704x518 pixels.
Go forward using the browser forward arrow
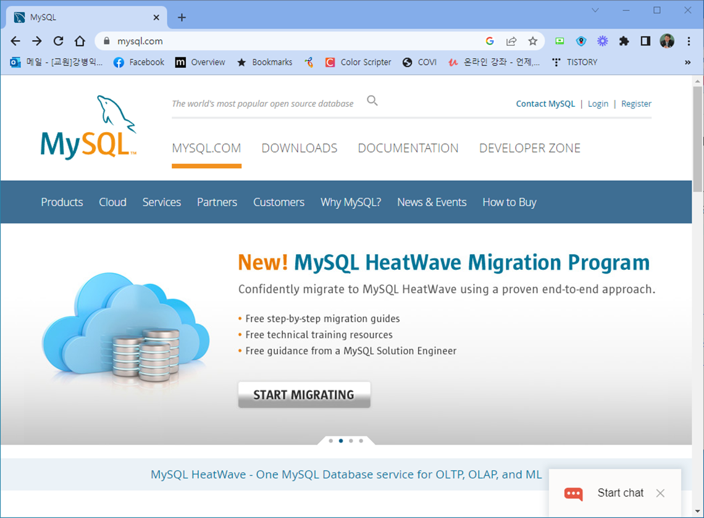pyautogui.click(x=37, y=41)
